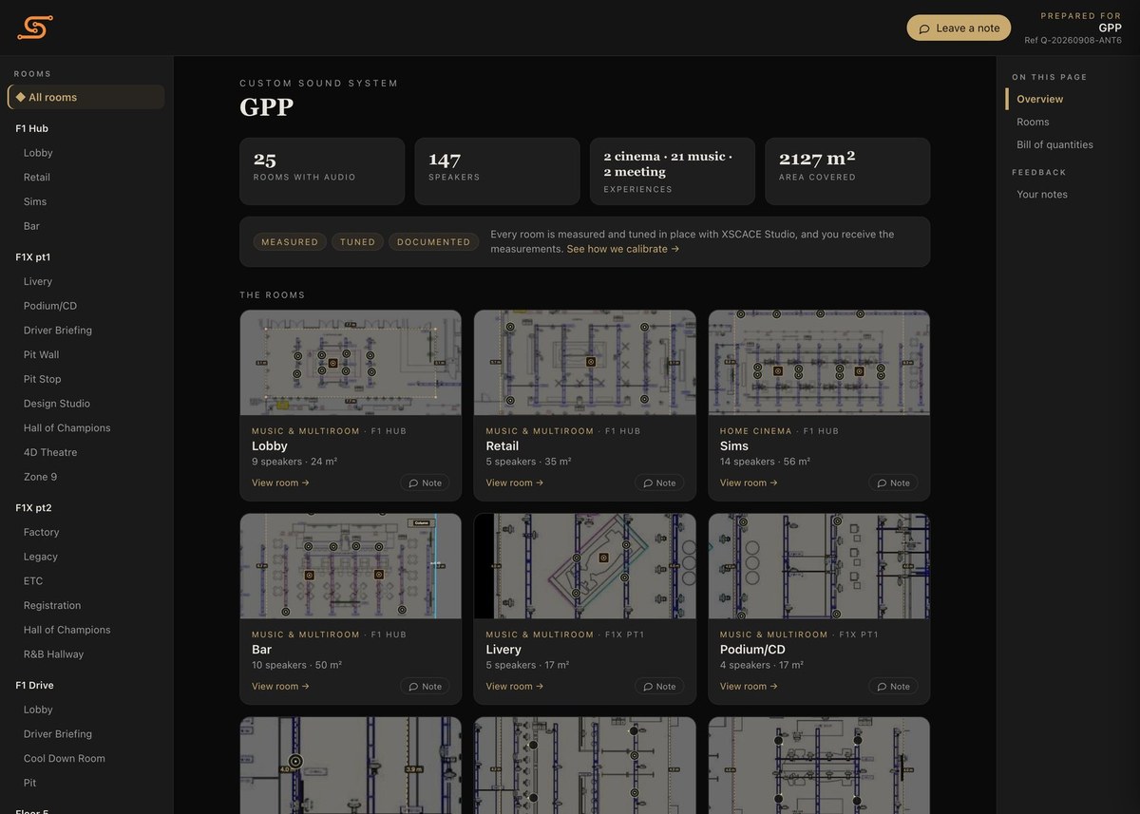Open Design Studio in the sidebar

57,404
